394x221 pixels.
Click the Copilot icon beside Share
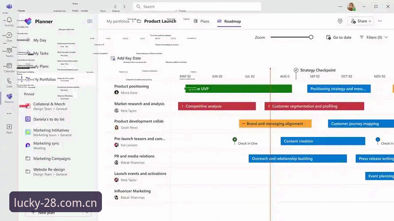click(340, 21)
